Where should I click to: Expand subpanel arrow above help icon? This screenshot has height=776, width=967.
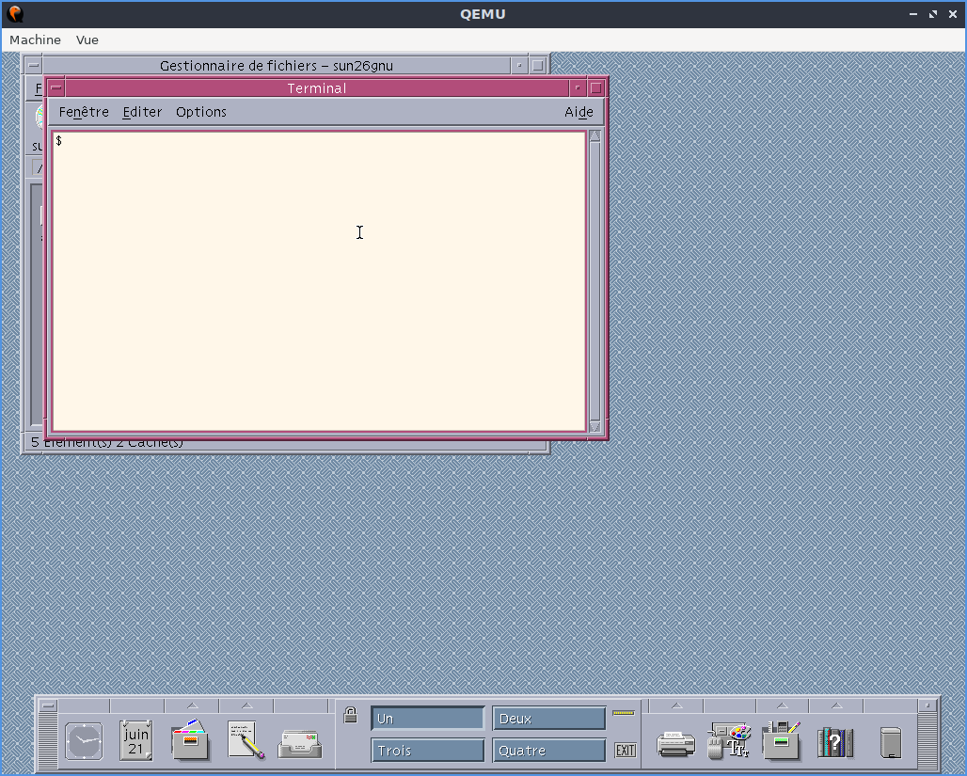(836, 705)
